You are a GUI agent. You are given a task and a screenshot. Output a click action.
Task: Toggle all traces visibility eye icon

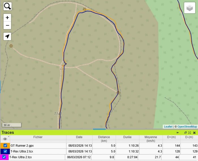[5, 139]
